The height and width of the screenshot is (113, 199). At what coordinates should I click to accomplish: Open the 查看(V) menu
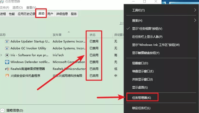(31, 8)
